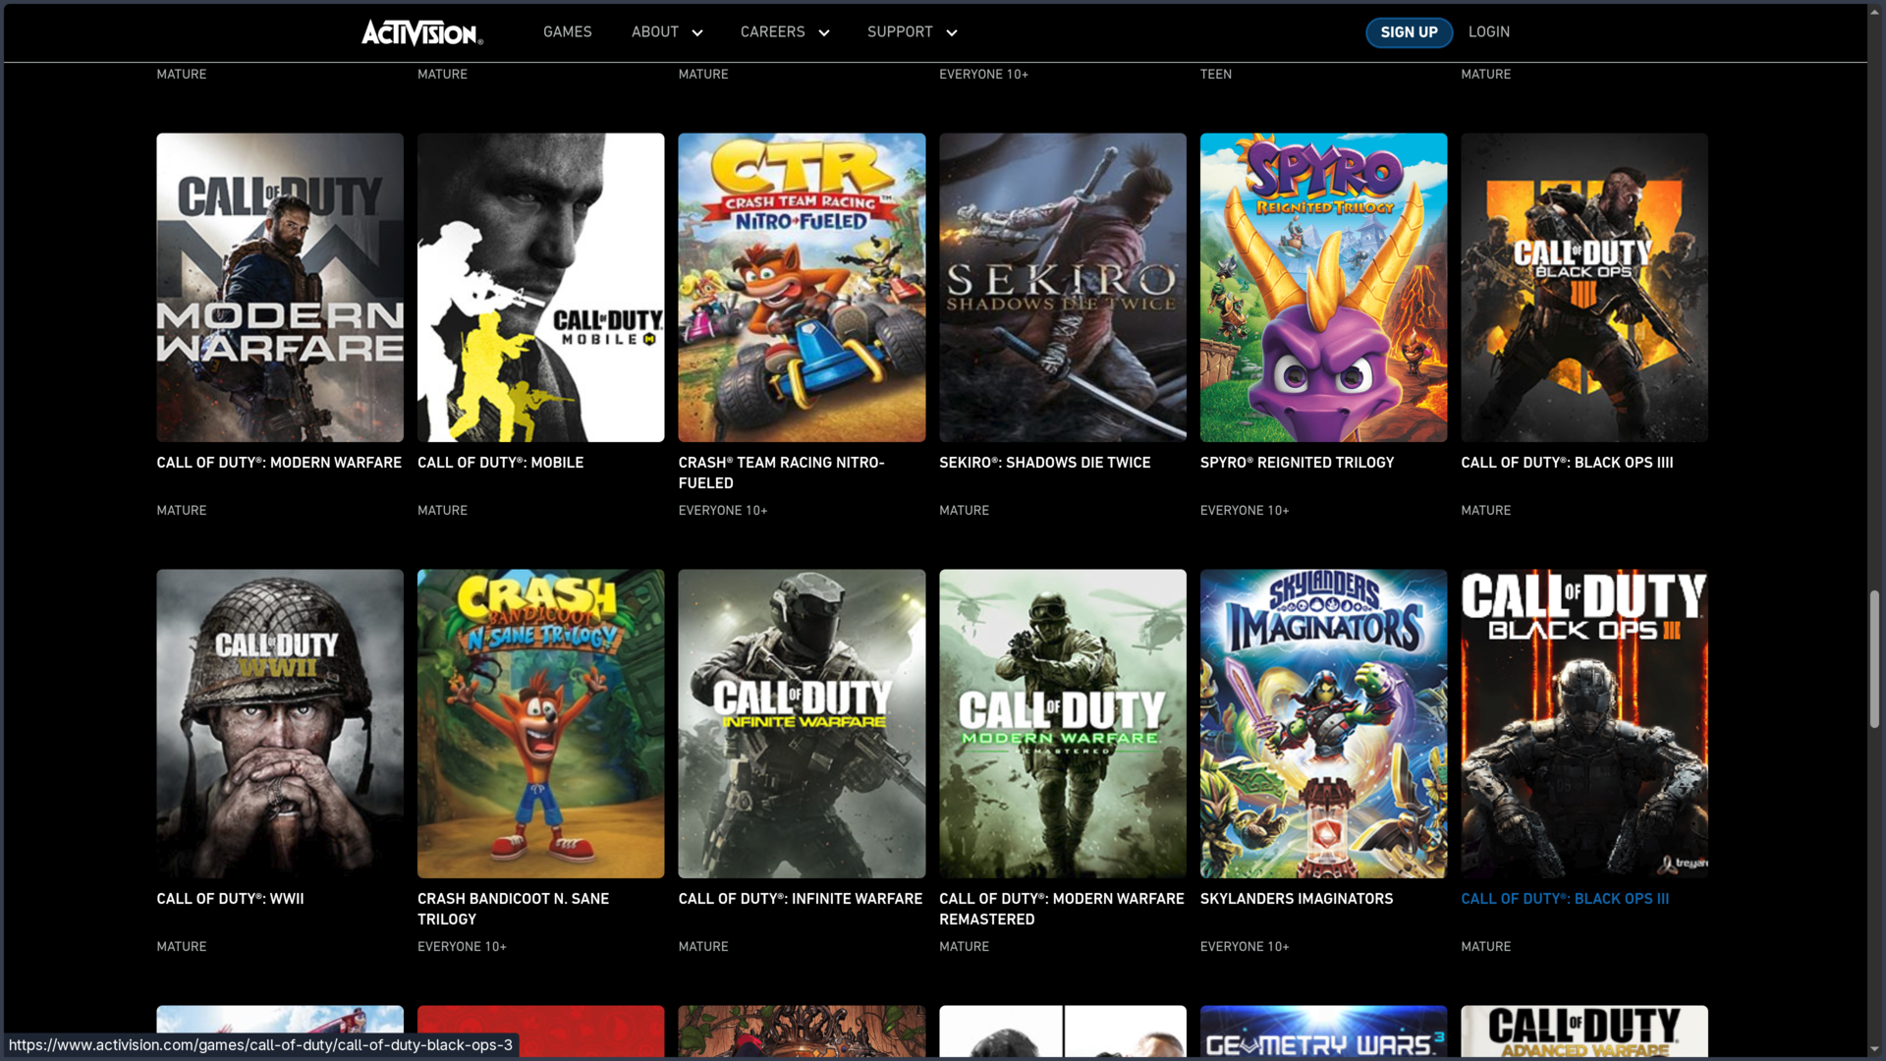1886x1061 pixels.
Task: Open Crash Bandicoot N. Sane Trilogy cover
Action: click(540, 724)
